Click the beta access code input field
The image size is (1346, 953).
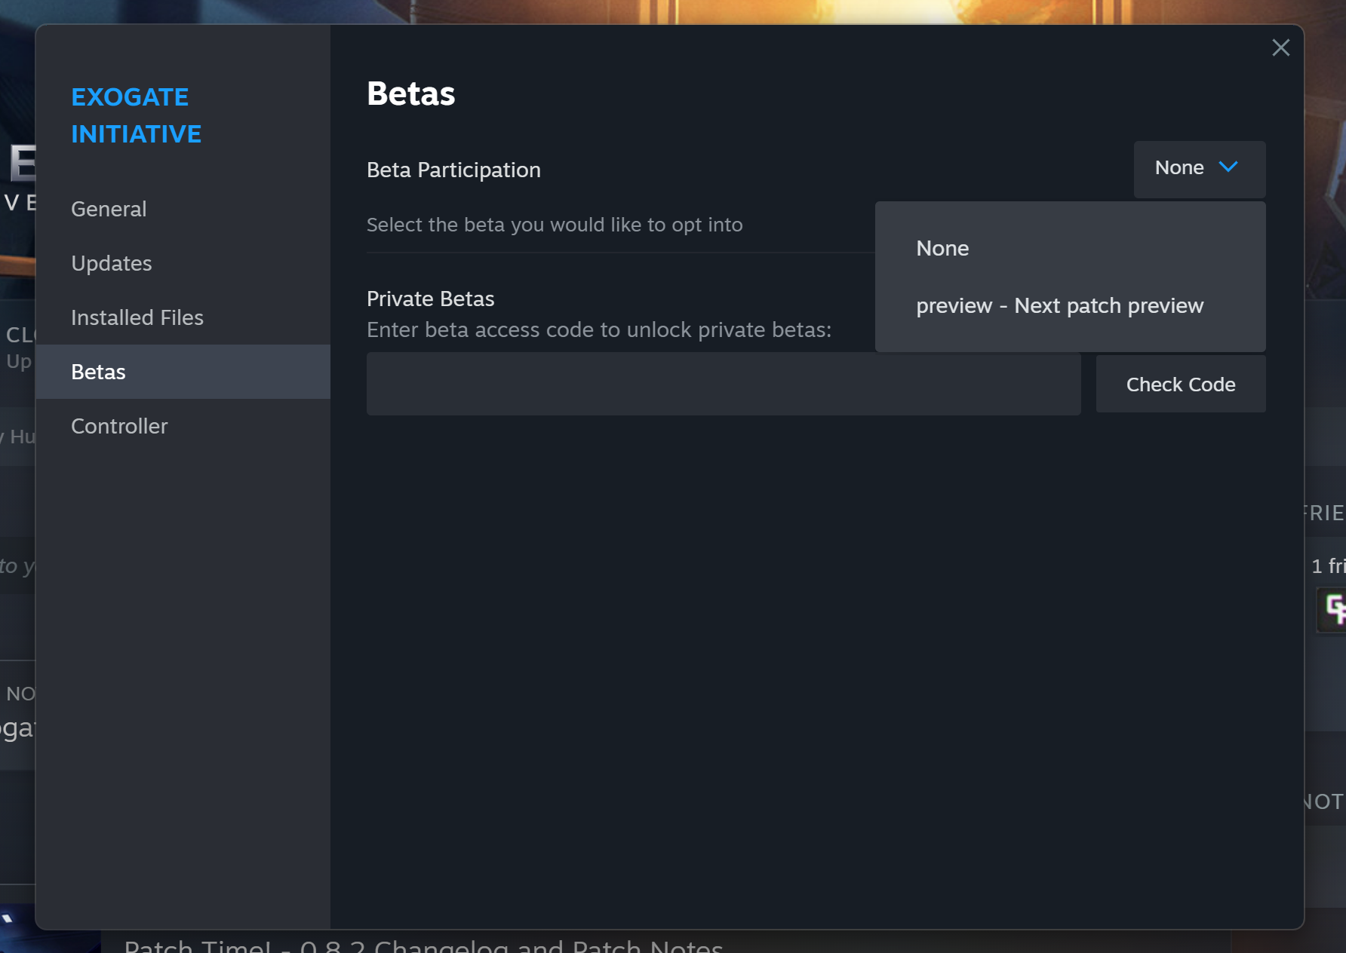pyautogui.click(x=723, y=384)
